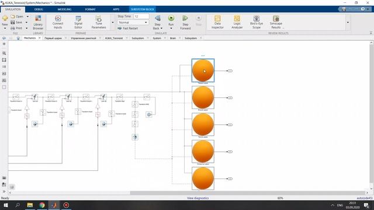
Task: Click the output port of the top ball
Action: click(x=230, y=71)
